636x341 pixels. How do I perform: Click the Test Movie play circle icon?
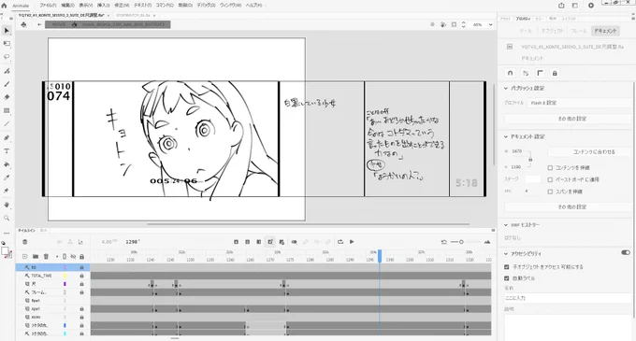pos(591,6)
